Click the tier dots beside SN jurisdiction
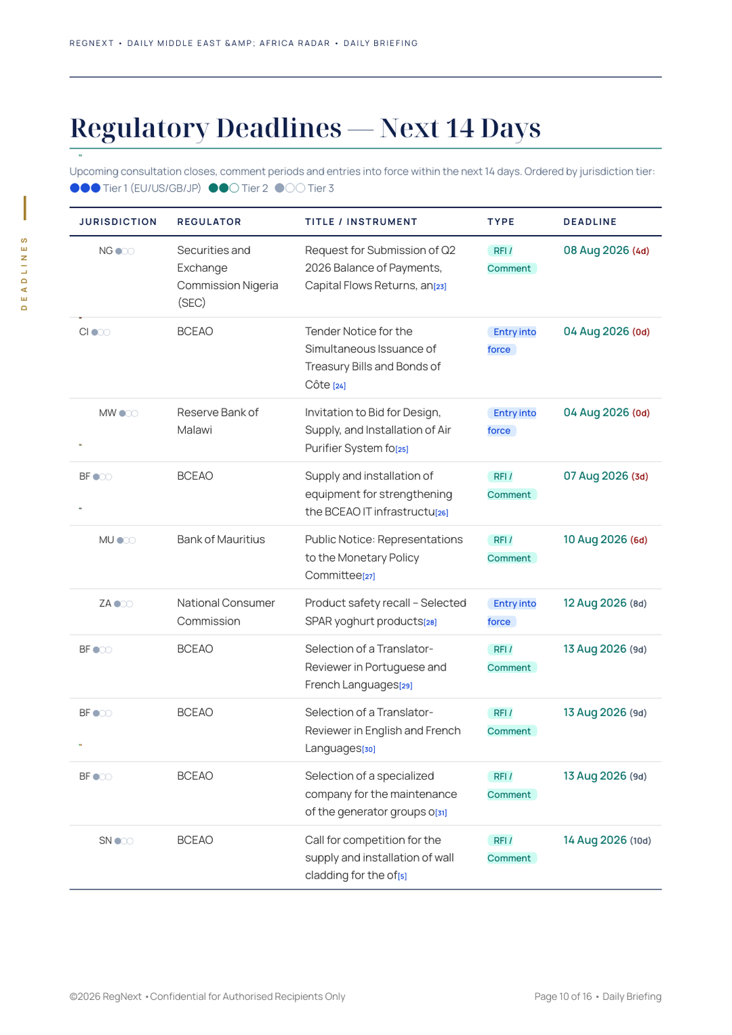The height and width of the screenshot is (1035, 732). (124, 841)
